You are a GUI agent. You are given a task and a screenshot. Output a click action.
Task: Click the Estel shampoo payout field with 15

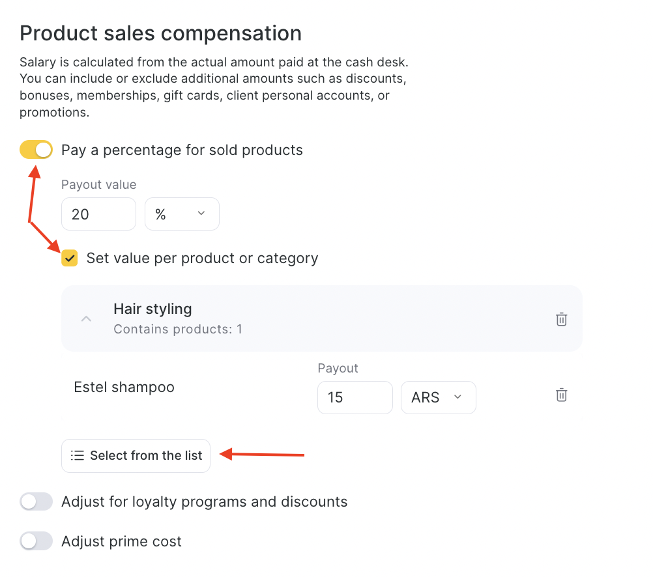point(355,397)
